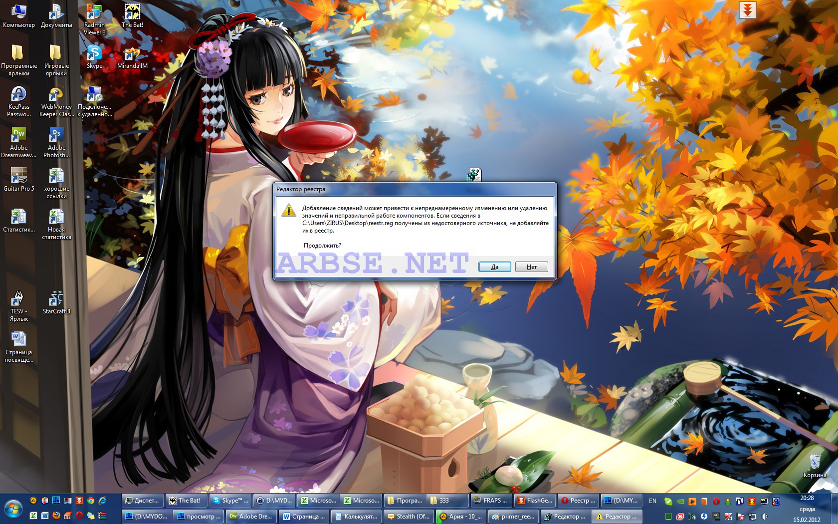
Task: Switch to the Opera Реестр taskbar window
Action: click(579, 501)
